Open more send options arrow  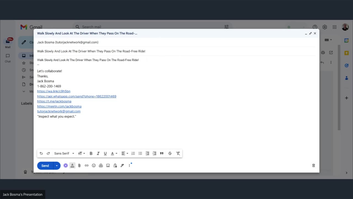(57, 166)
